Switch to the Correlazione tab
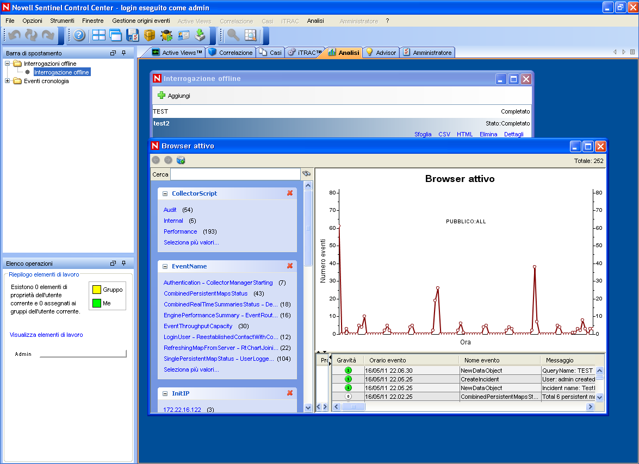The width and height of the screenshot is (639, 464). click(x=231, y=53)
